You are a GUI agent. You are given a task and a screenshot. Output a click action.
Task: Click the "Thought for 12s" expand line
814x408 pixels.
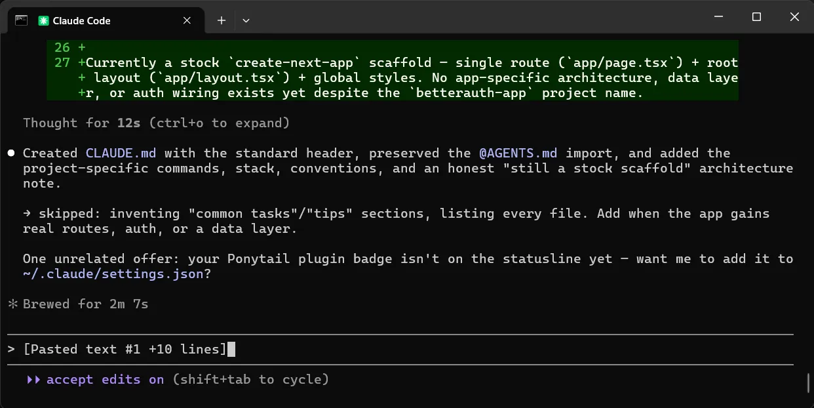[x=157, y=123]
